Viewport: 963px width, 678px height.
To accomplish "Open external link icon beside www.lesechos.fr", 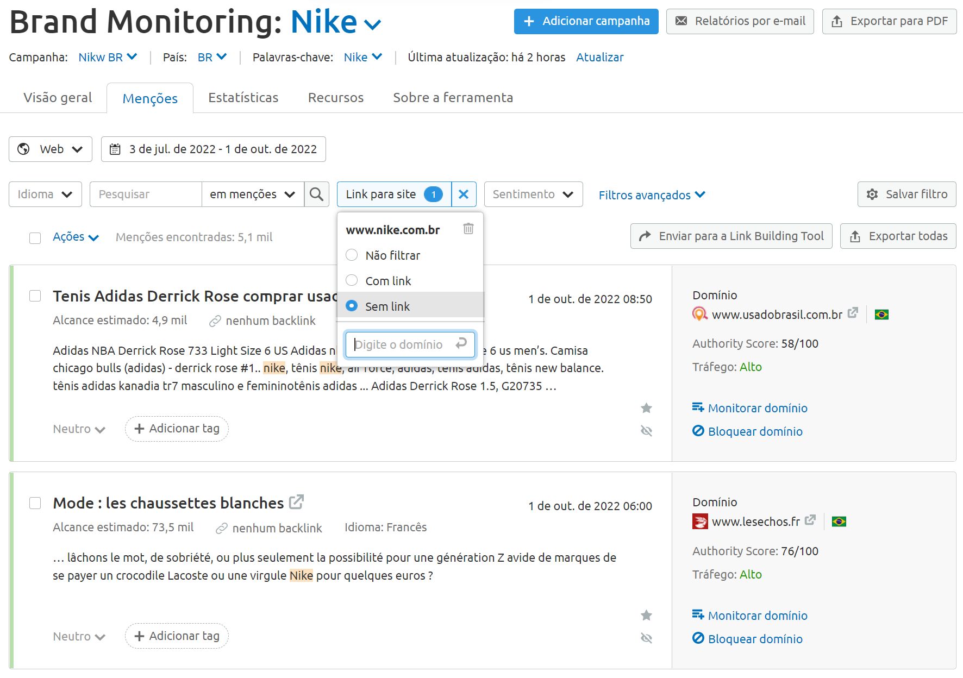I will pos(810,520).
